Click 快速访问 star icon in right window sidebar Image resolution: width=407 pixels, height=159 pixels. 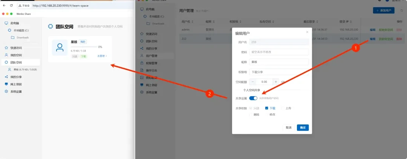pyautogui.click(x=142, y=34)
